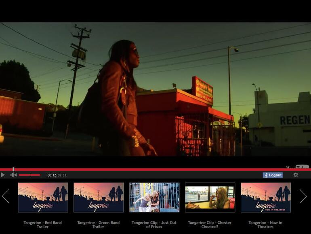
Task: Open the Tangerine Green Band Trailer thumbnail
Action: tap(99, 198)
